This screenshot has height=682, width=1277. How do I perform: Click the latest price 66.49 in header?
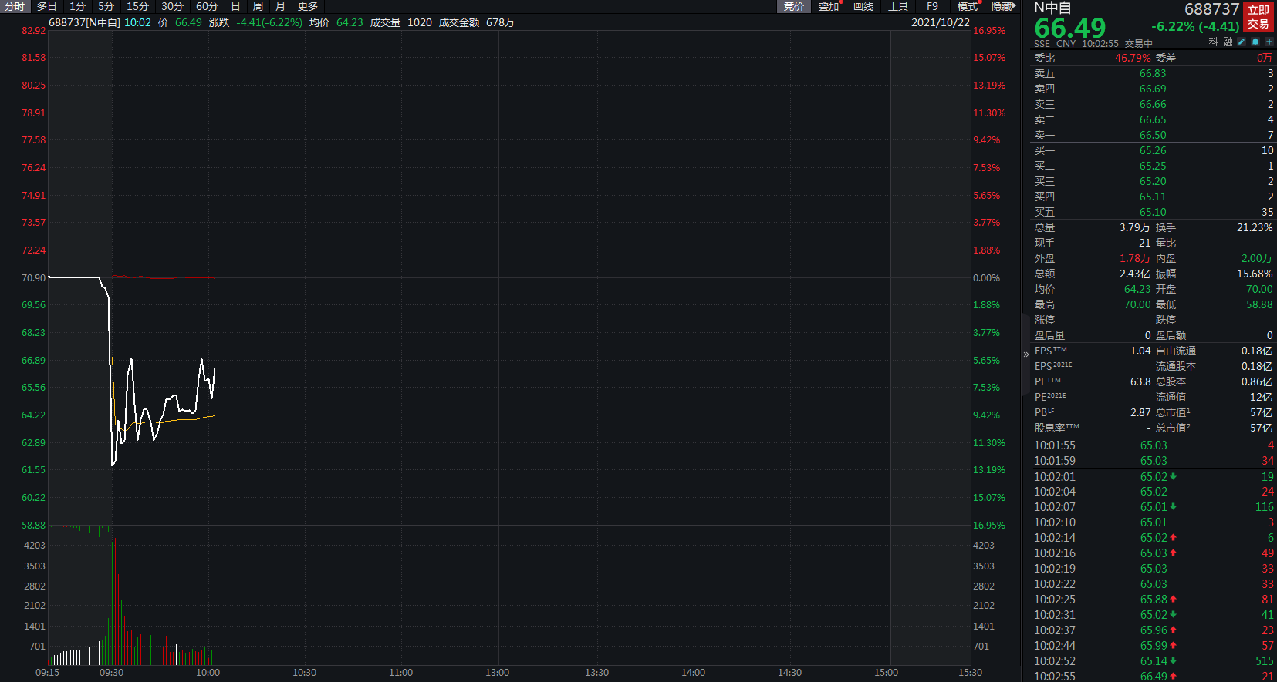[1070, 29]
